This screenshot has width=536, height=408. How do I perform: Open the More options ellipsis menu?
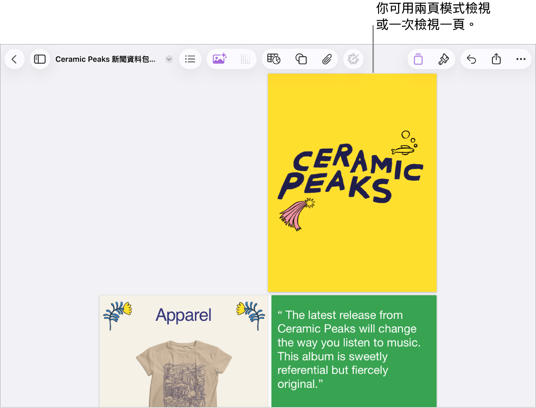pyautogui.click(x=521, y=59)
